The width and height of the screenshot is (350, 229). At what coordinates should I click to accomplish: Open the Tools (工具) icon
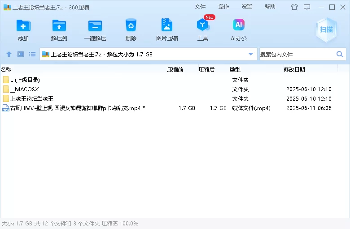(x=203, y=25)
